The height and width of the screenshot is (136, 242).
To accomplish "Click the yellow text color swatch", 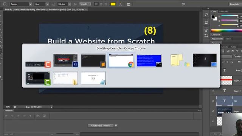I will 113,4.
